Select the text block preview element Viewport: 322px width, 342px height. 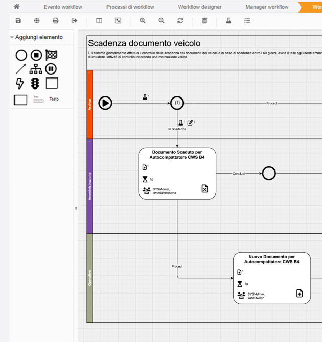click(x=38, y=99)
